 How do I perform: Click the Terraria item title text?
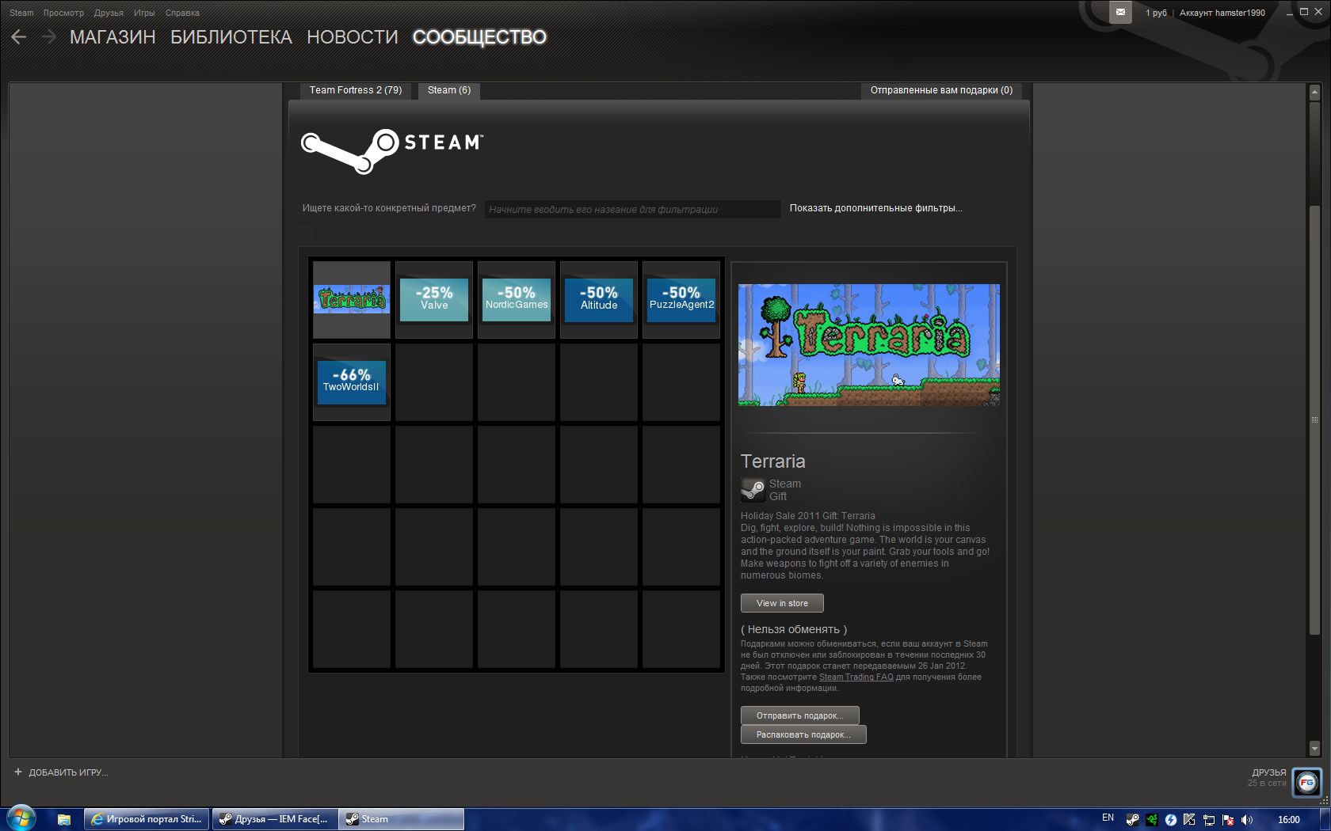pyautogui.click(x=772, y=461)
